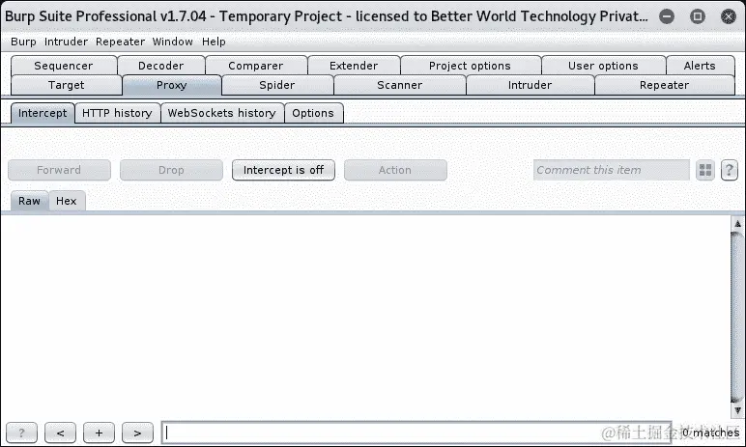Click the Drop button

[171, 170]
